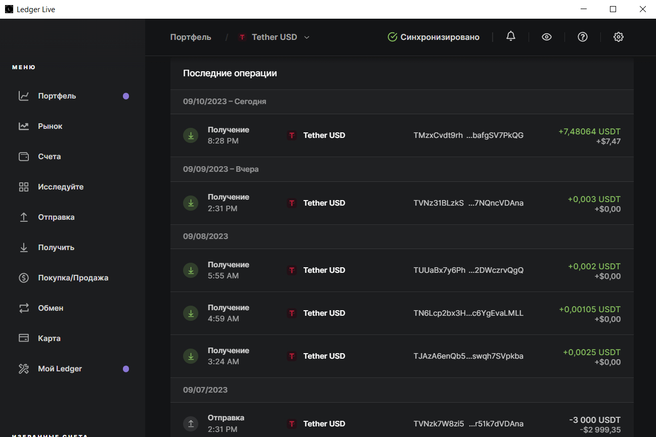656x437 pixels.
Task: Open address TMzxCvdt9rh ...bafgSV7PkQG operation
Action: [468, 135]
